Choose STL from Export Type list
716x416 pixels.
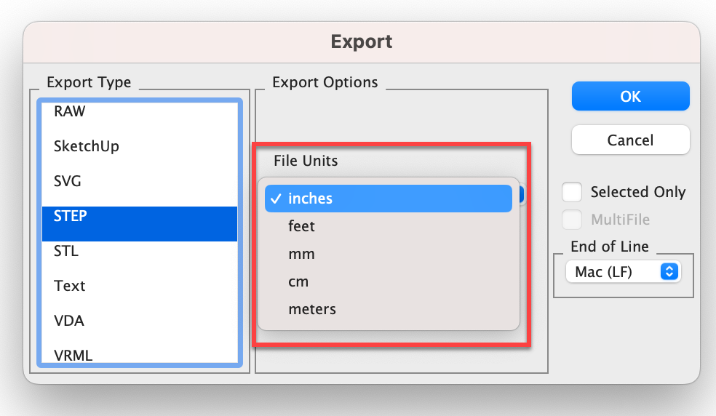(x=139, y=251)
